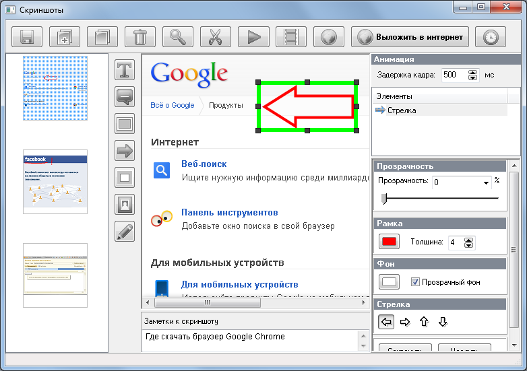
Task: Choose the down arrow direction
Action: [443, 323]
